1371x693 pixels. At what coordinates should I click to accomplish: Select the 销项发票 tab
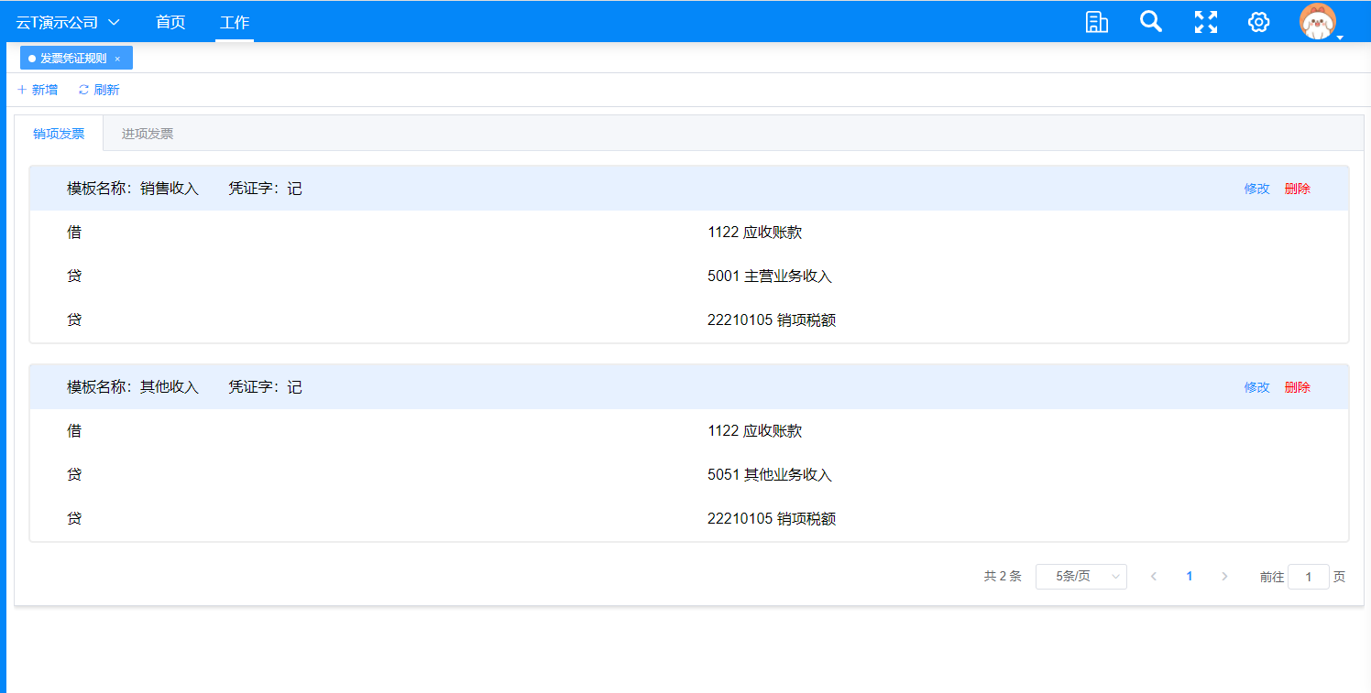(59, 134)
